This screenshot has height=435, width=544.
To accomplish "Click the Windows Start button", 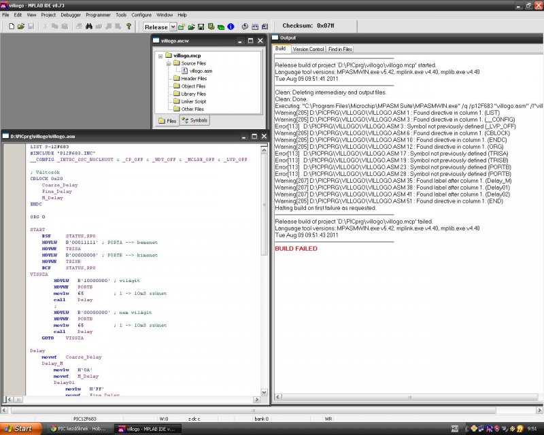I will click(19, 429).
